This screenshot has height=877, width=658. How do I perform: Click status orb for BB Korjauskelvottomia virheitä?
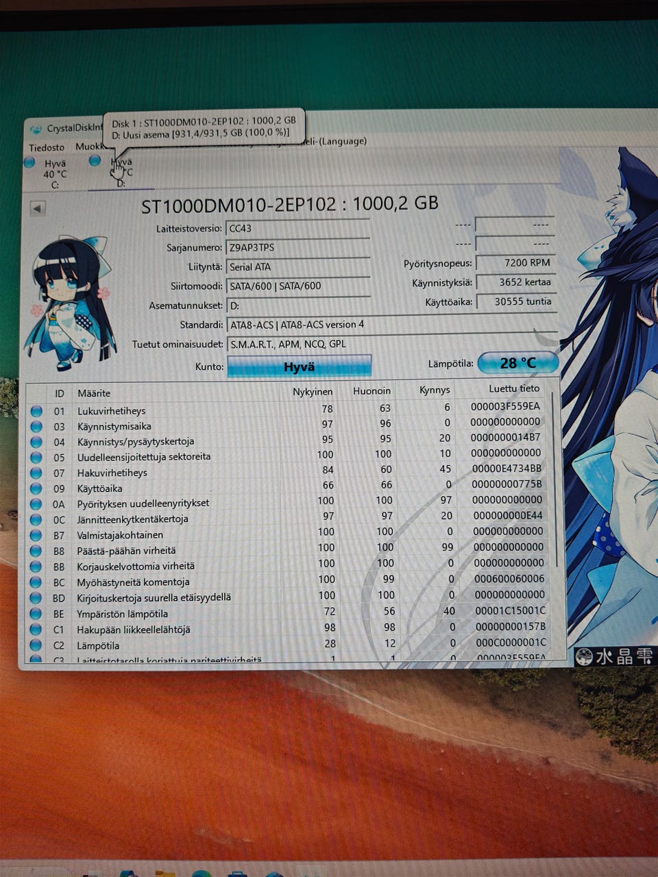pos(37,567)
